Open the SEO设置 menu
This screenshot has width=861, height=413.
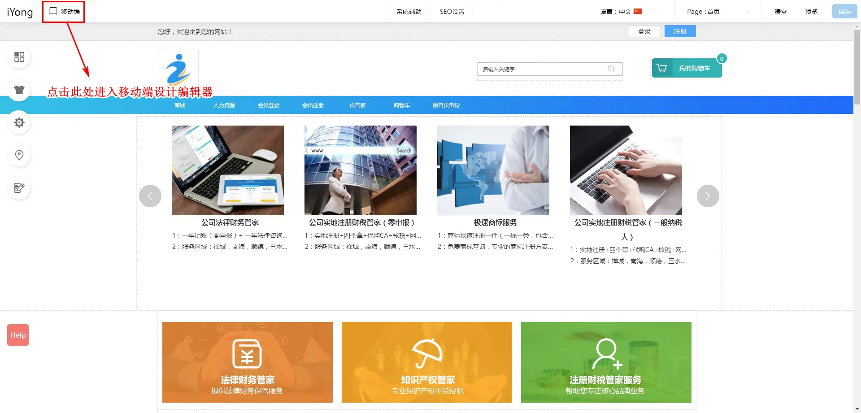(452, 12)
